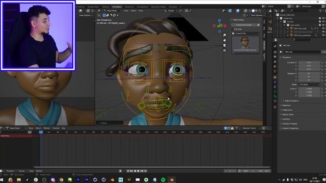The width and height of the screenshot is (326, 183).
Task: Switch to solid viewport shading
Action: click(x=253, y=11)
